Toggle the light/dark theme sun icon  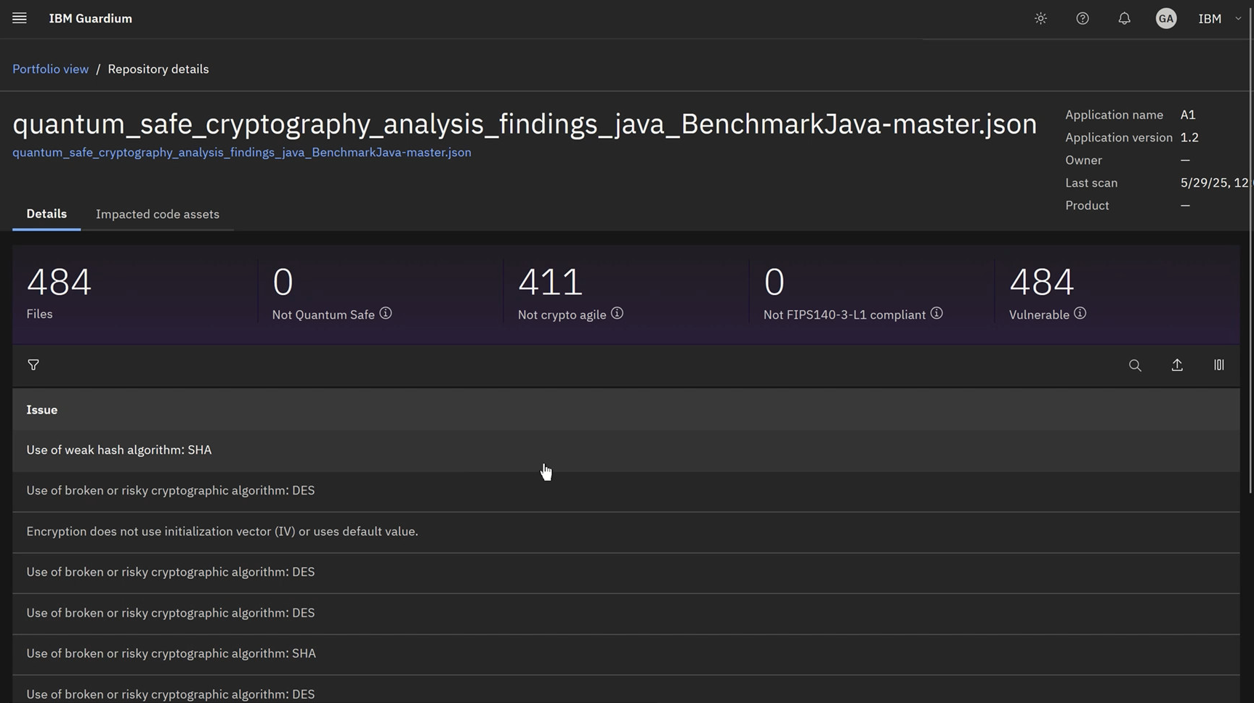point(1040,18)
